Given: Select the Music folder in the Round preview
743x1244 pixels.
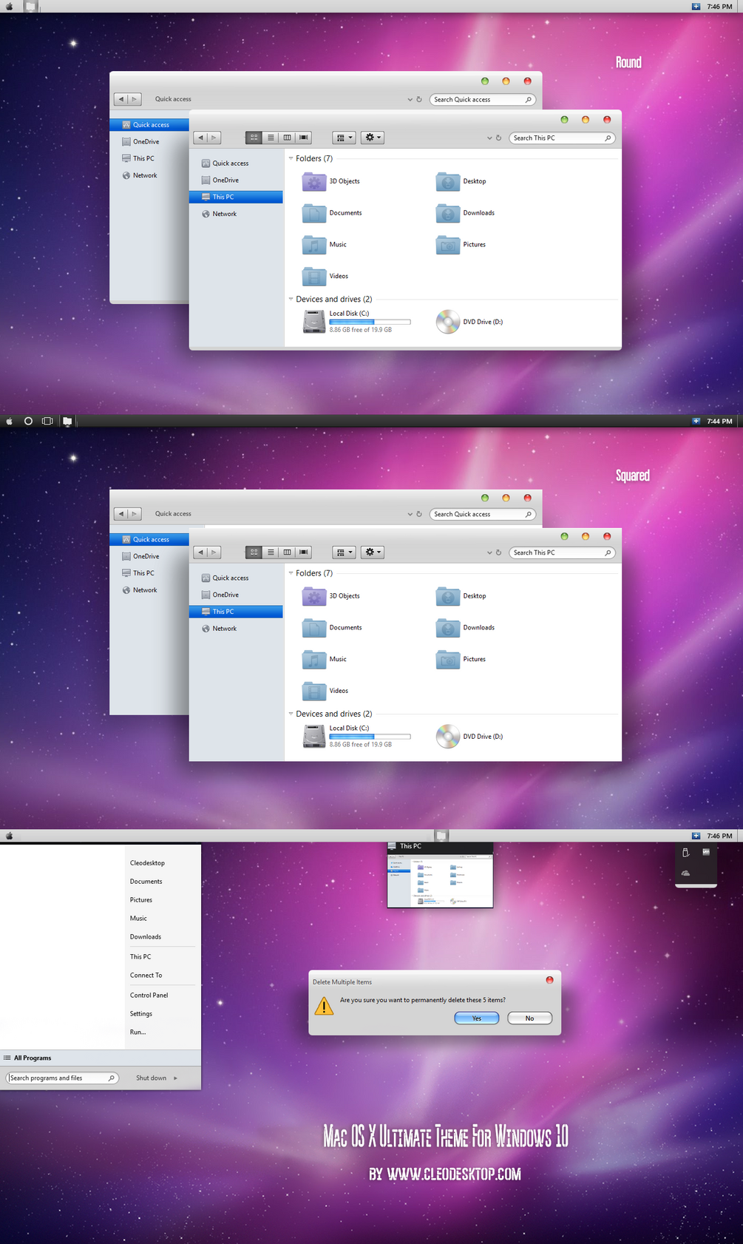Looking at the screenshot, I should pos(325,245).
